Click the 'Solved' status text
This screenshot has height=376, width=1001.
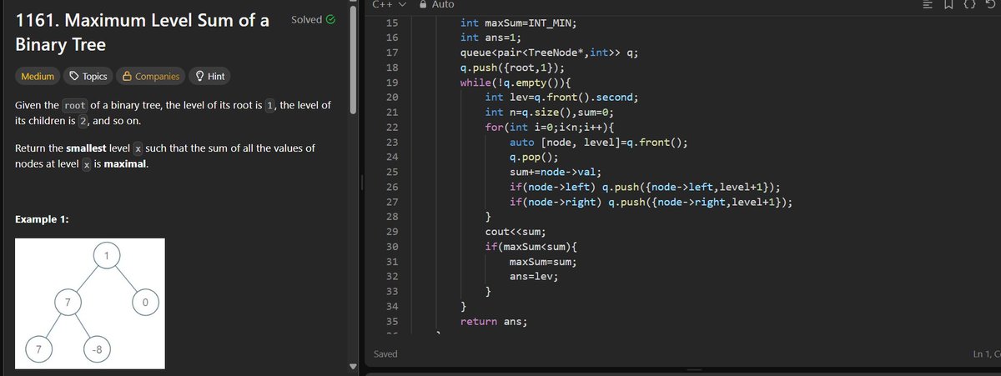tap(306, 19)
